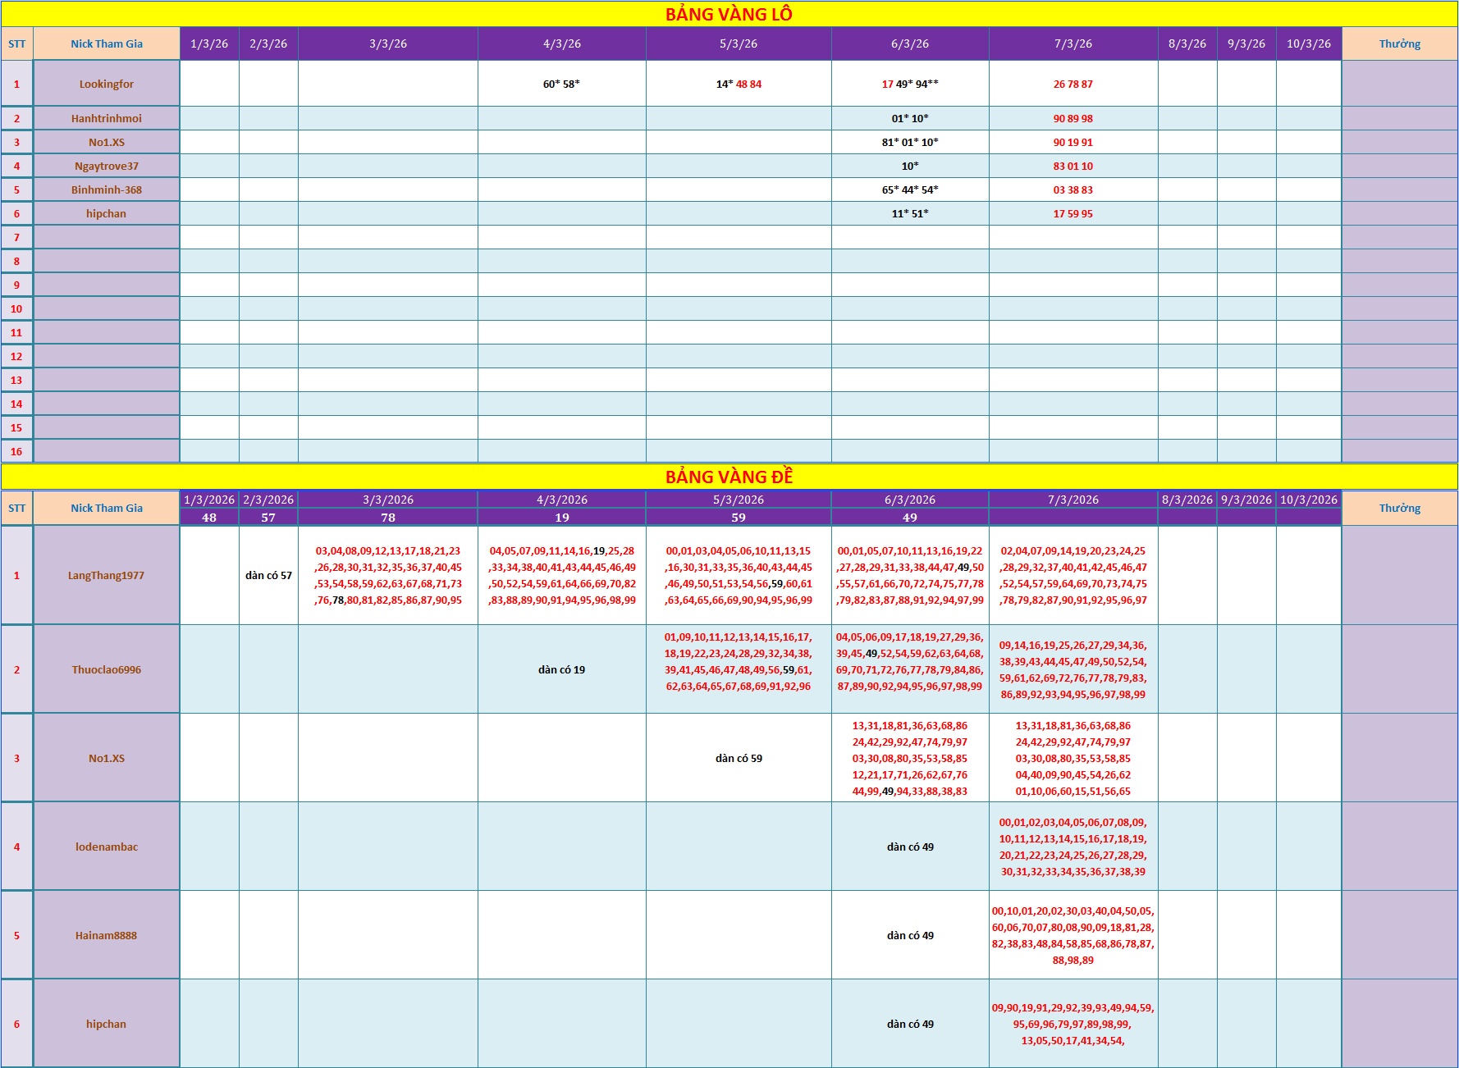The width and height of the screenshot is (1459, 1068).
Task: Select the cell containing 60* 58*
Action: click(562, 84)
